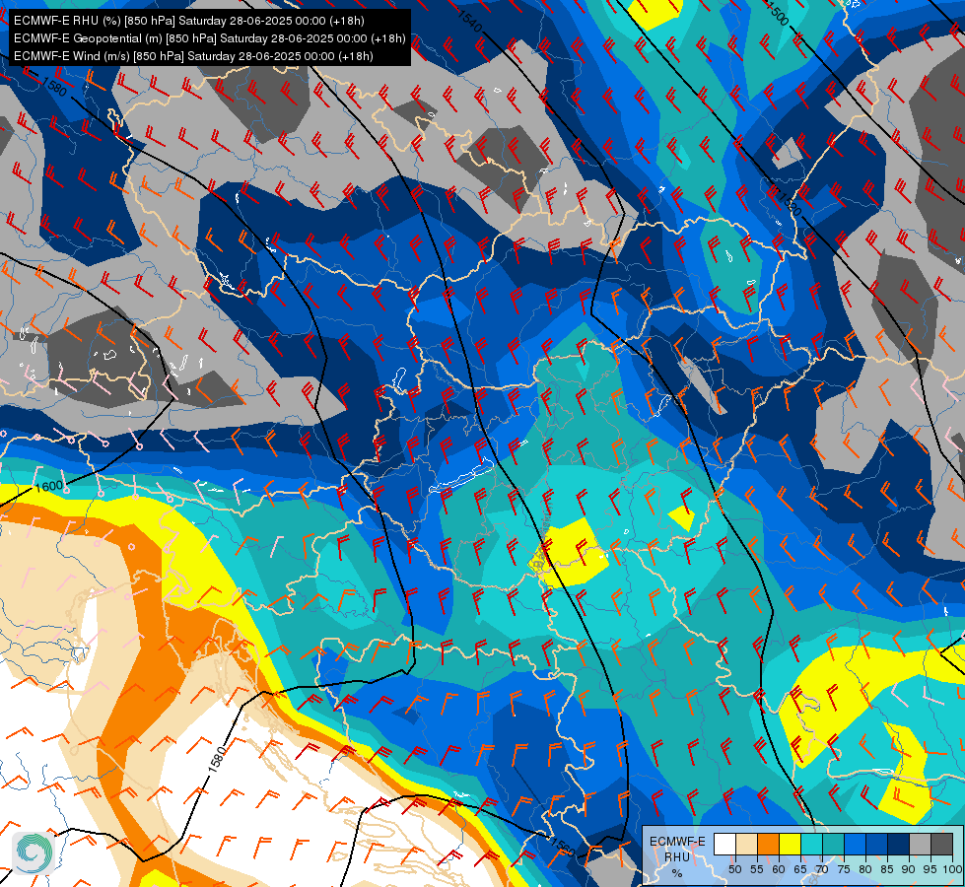The width and height of the screenshot is (965, 887).
Task: Click the ECMWF-E Wind (m/s) title line
Action: pyautogui.click(x=193, y=56)
